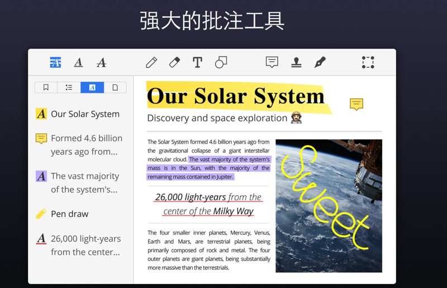The height and width of the screenshot is (288, 447).
Task: Select the underline text tool
Action: (78, 63)
